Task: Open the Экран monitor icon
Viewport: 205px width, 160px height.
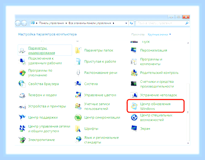Action: click(134, 129)
